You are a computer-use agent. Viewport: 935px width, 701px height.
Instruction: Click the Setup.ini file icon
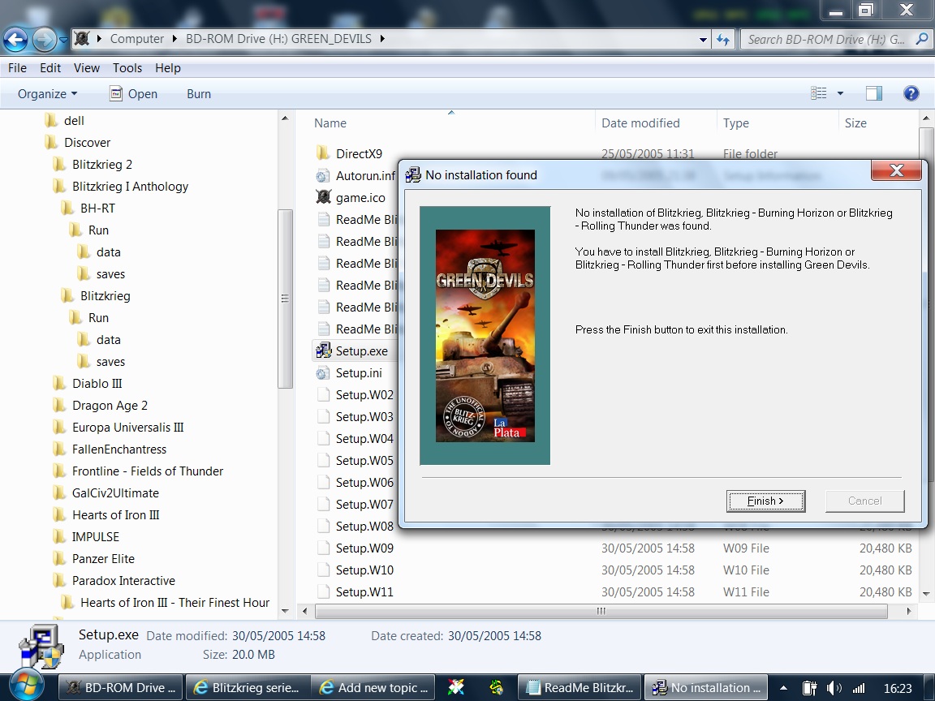click(322, 373)
